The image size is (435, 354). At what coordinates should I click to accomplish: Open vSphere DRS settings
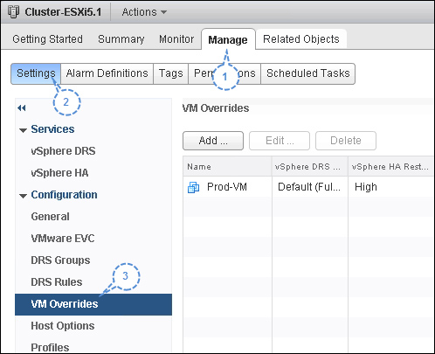(x=63, y=151)
